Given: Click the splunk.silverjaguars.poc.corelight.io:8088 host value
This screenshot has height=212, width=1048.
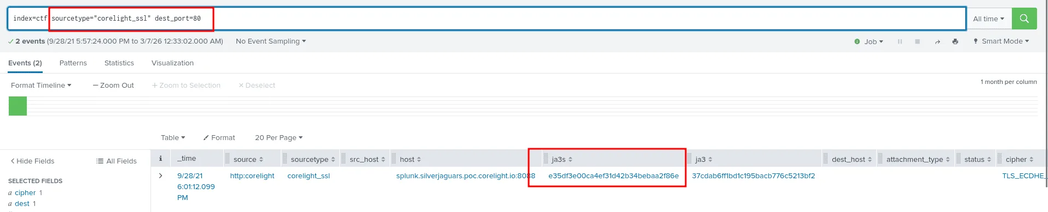Looking at the screenshot, I should pyautogui.click(x=466, y=176).
